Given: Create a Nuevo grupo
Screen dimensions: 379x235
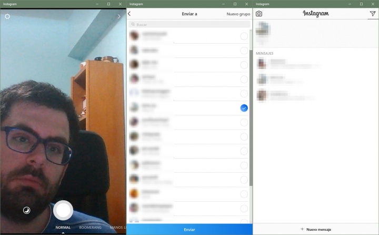Looking at the screenshot, I should tap(238, 14).
